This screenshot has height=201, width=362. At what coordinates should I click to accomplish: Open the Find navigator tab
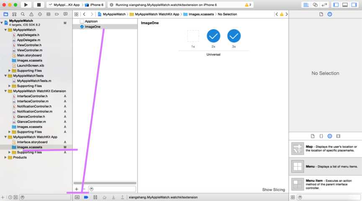[23, 14]
